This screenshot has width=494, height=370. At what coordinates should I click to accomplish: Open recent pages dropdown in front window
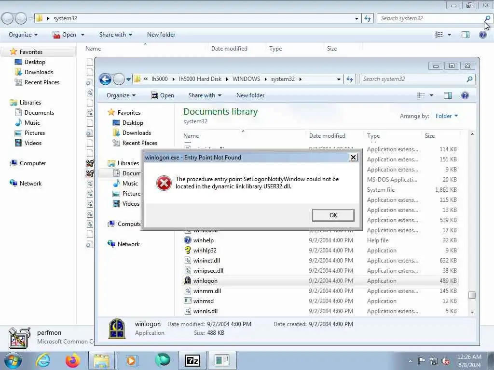click(x=128, y=79)
